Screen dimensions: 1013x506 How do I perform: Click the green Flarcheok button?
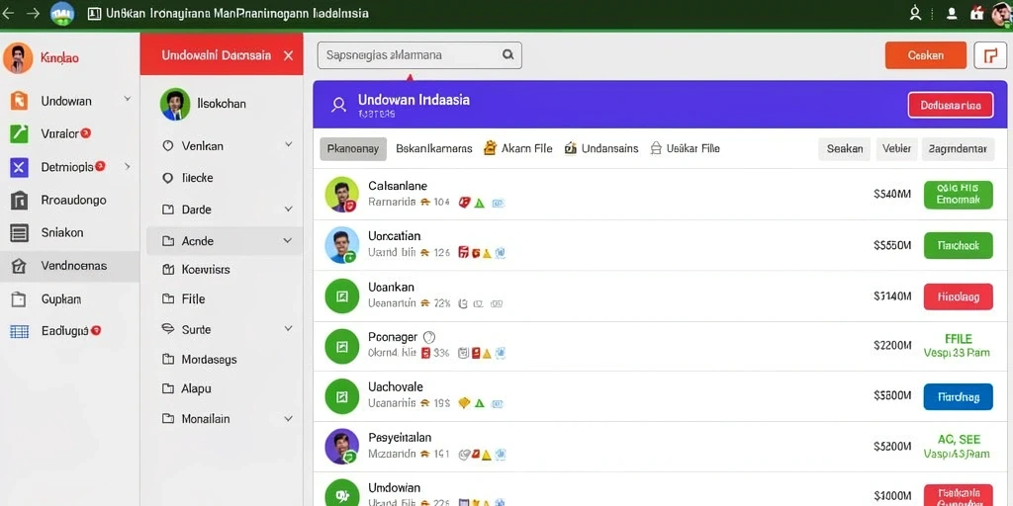click(x=958, y=245)
